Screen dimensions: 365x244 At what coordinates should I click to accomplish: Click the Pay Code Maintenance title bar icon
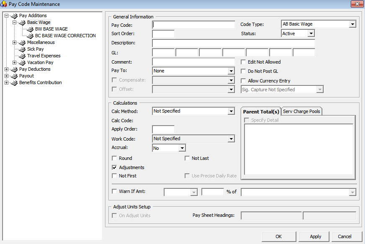click(4, 4)
